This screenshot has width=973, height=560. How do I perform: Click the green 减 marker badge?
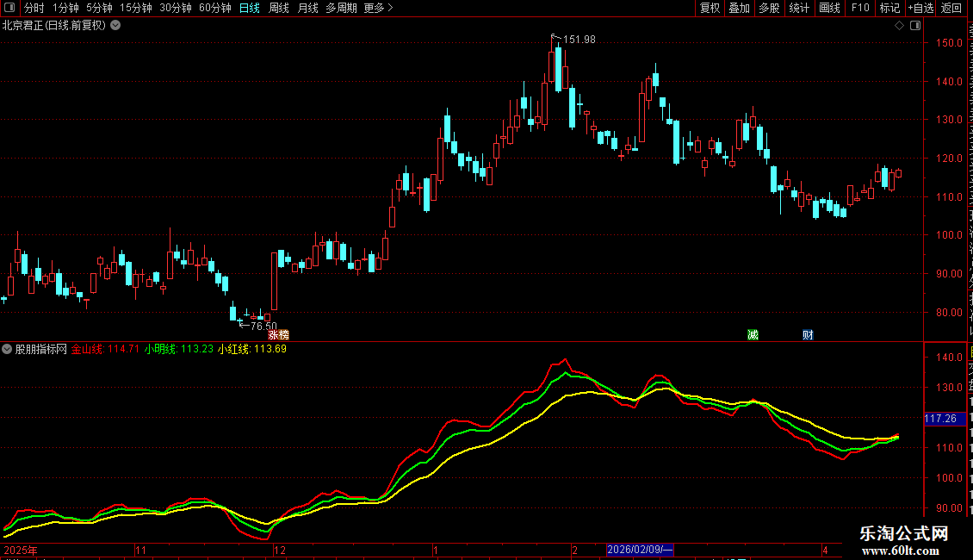click(753, 334)
